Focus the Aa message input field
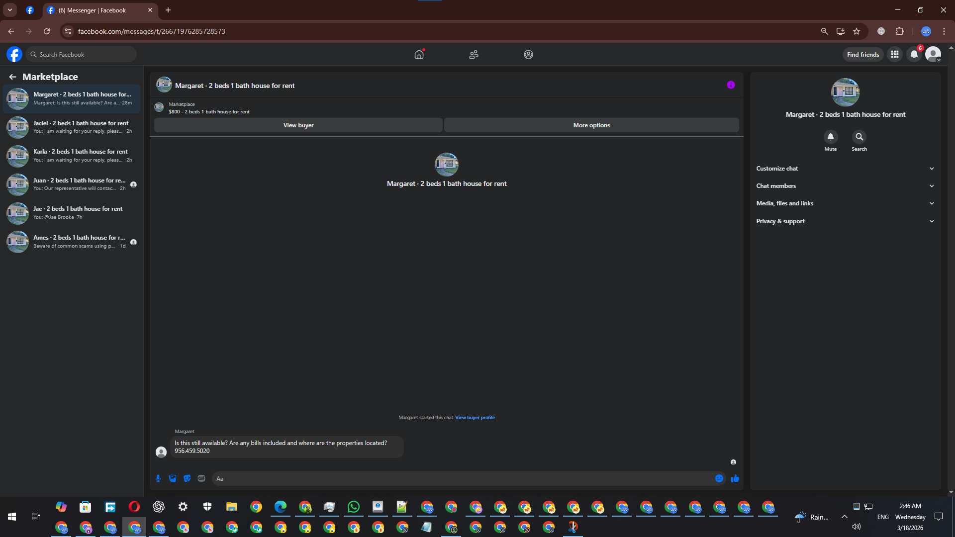 (463, 479)
